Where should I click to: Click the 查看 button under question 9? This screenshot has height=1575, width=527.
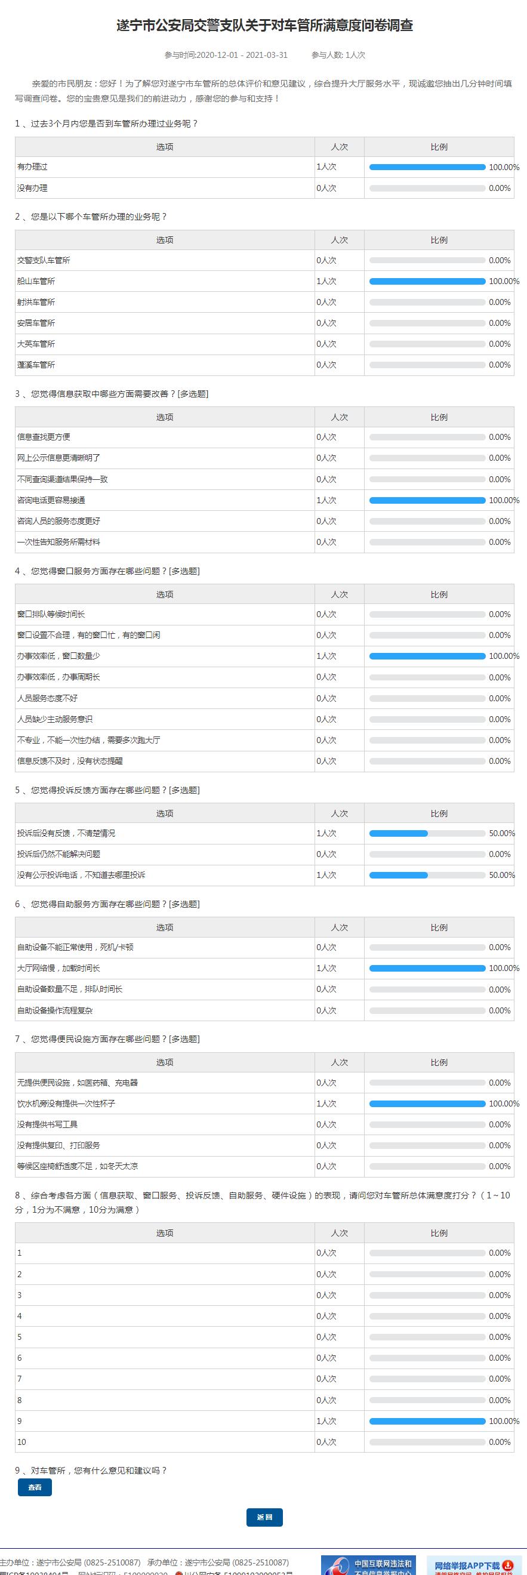35,1488
